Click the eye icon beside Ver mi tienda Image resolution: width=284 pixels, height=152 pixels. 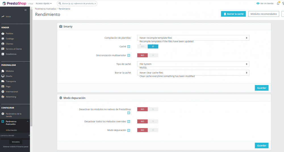tap(258, 3)
